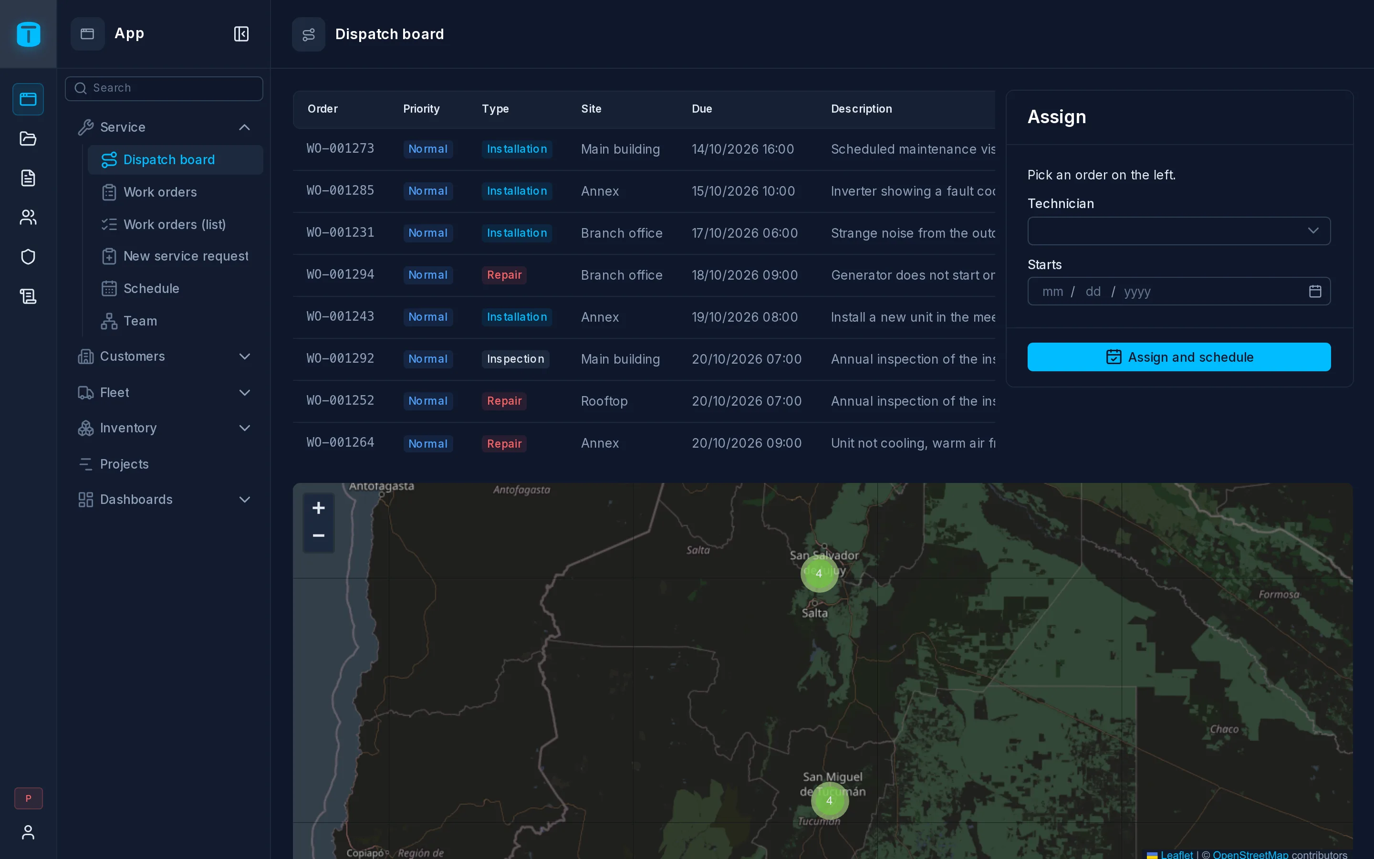Viewport: 1374px width, 859px height.
Task: Open the document icon in the left rail
Action: pos(28,178)
